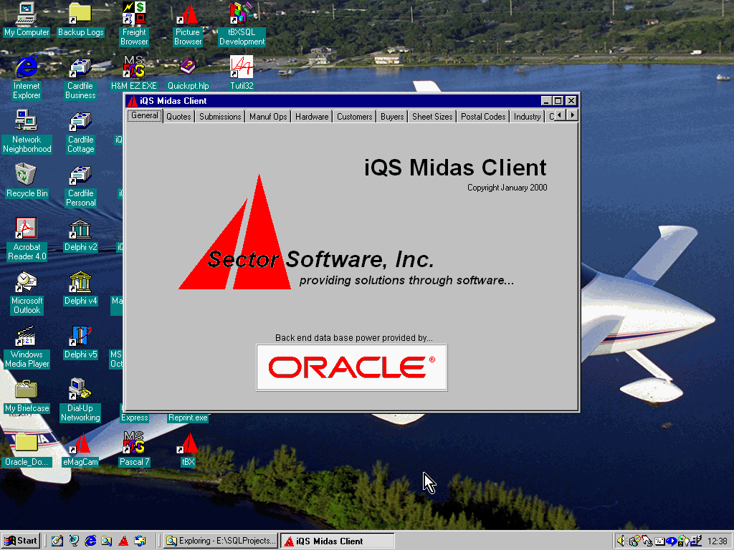Switch to the Sheet Sizes tab
The height and width of the screenshot is (550, 734).
[432, 117]
